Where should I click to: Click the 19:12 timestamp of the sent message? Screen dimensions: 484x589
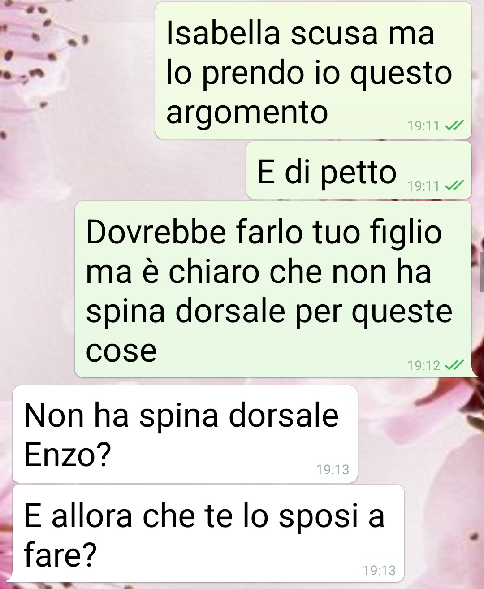[x=423, y=365]
